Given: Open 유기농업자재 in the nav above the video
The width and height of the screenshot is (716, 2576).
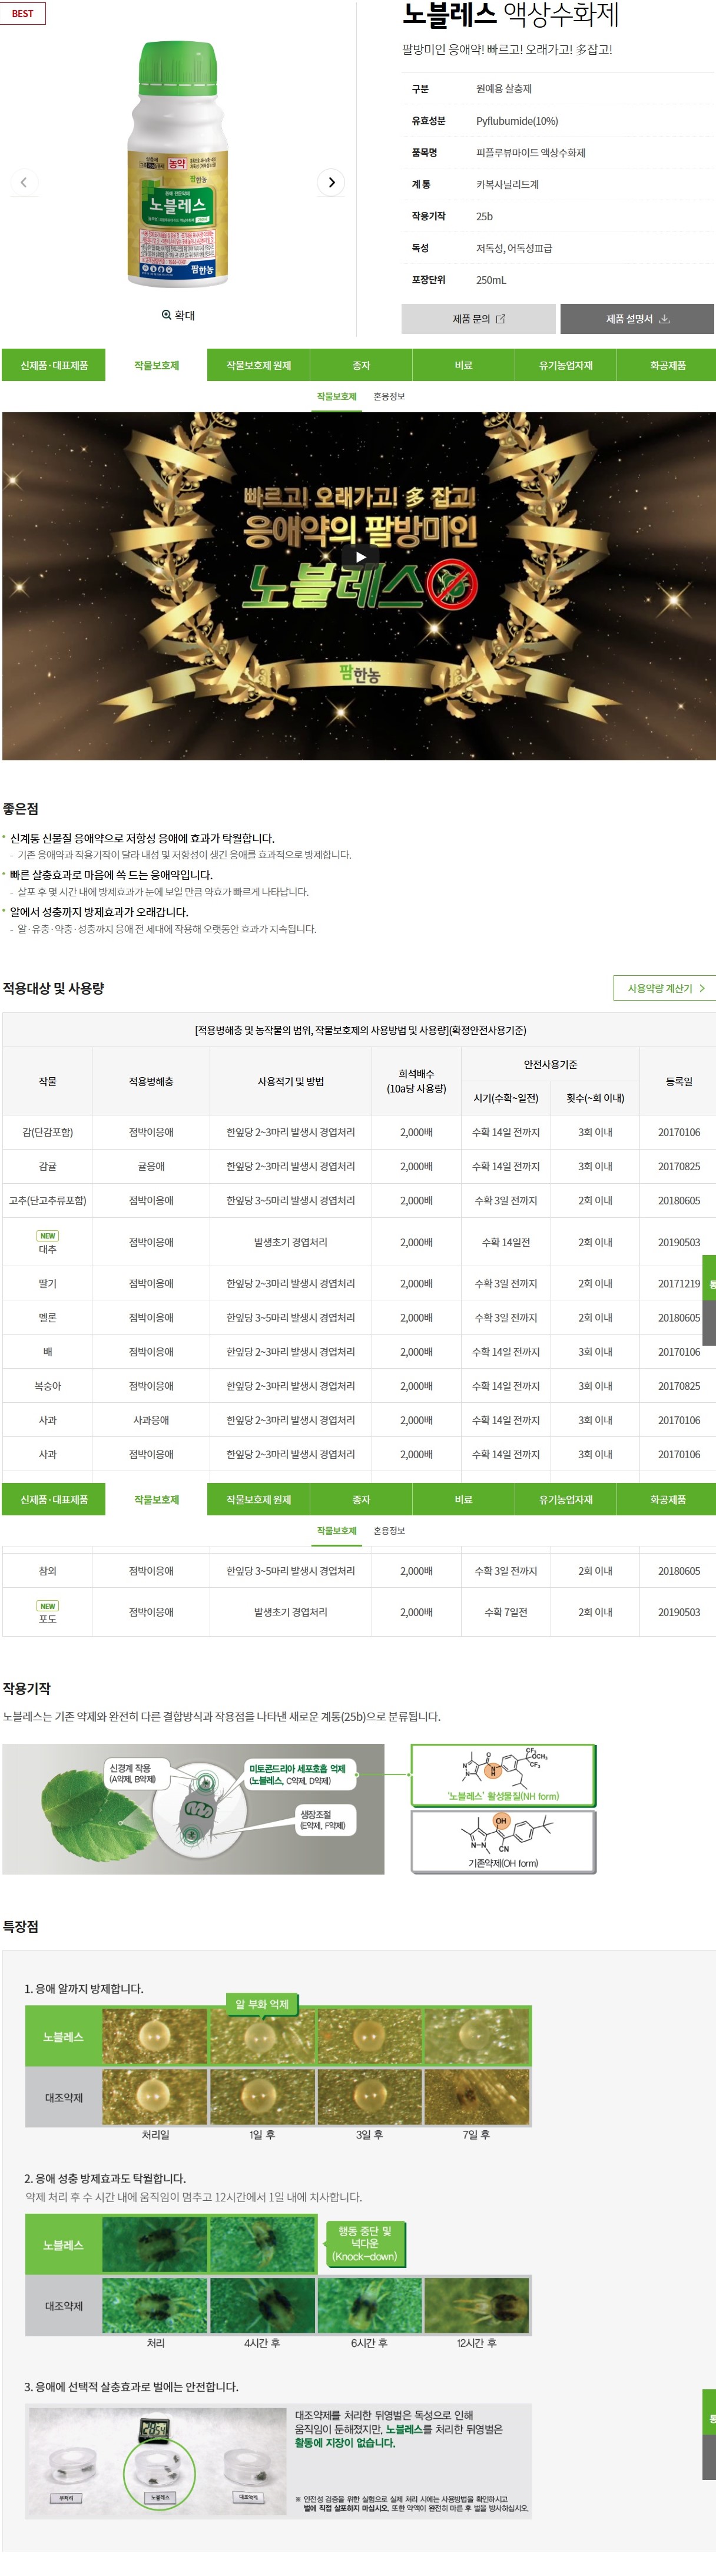Looking at the screenshot, I should pos(565,365).
